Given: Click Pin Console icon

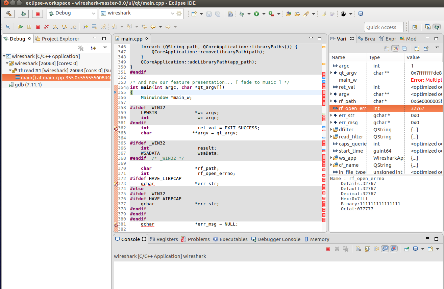Looking at the screenshot, I should click(407, 249).
